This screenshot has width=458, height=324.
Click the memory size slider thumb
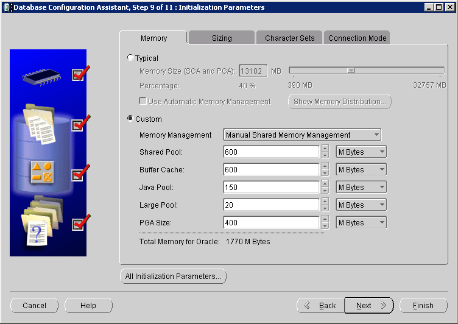pos(351,71)
